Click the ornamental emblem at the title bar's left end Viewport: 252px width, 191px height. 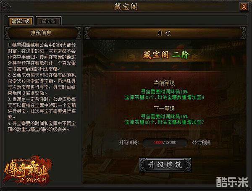click(x=6, y=7)
